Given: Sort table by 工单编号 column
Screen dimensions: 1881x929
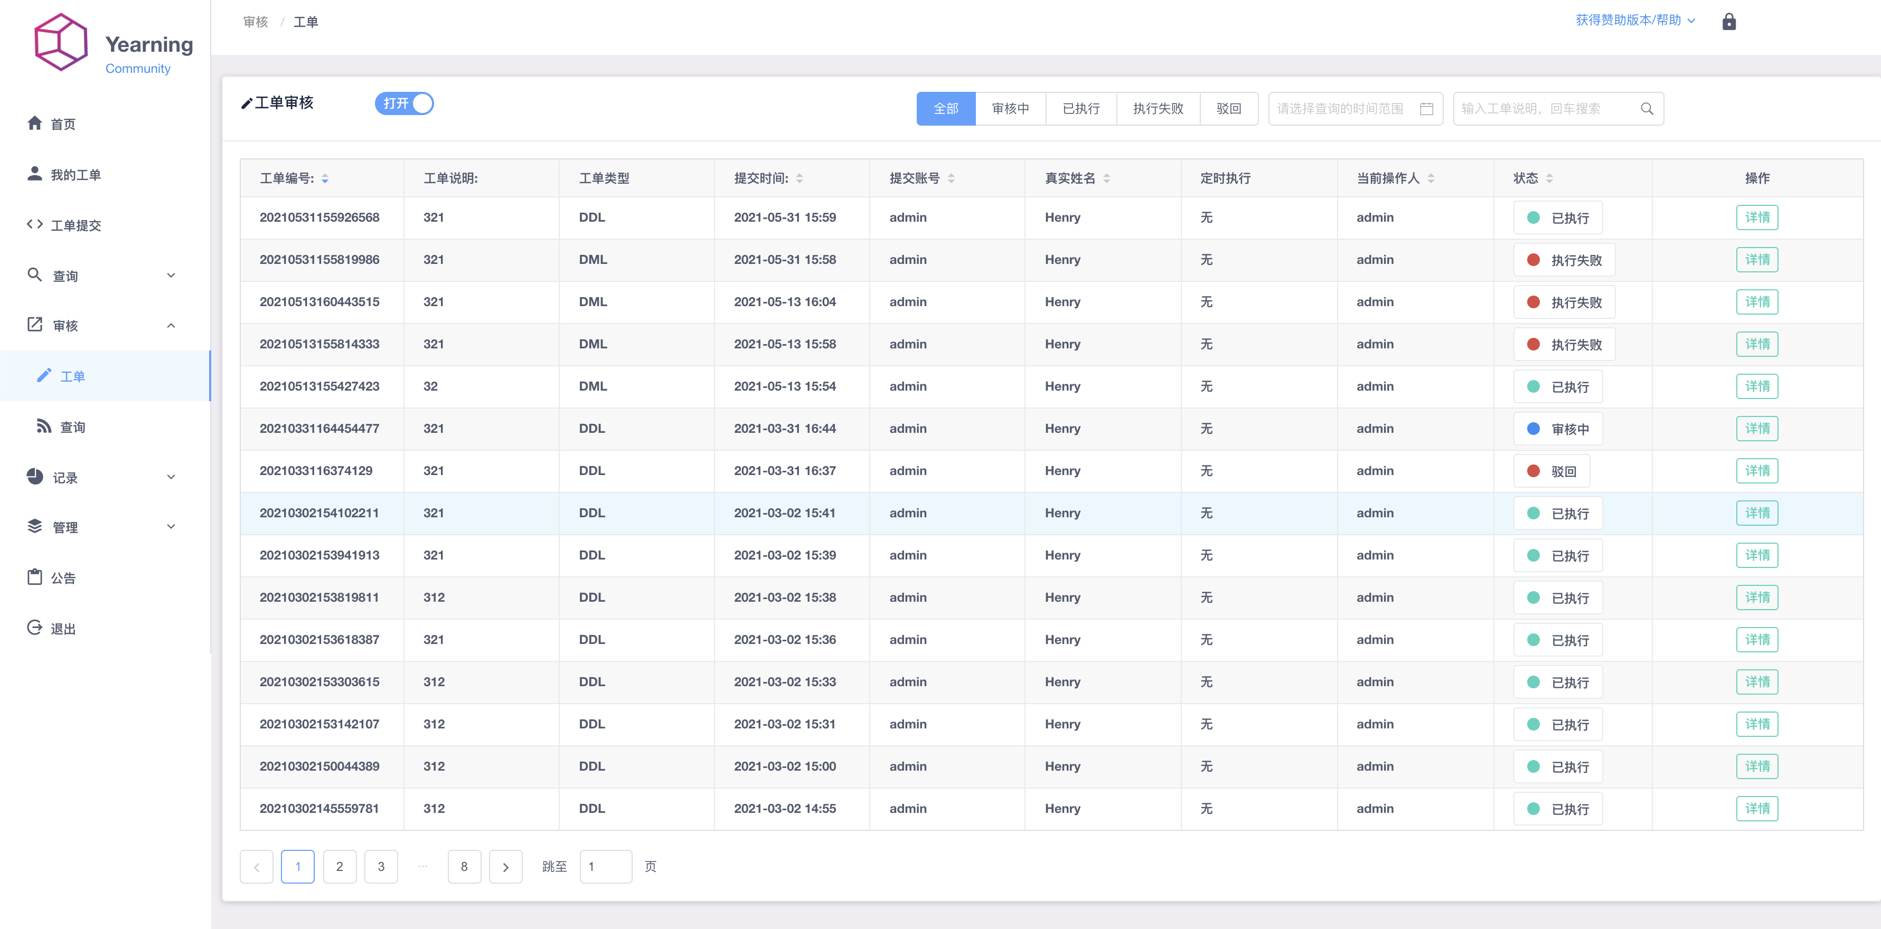Looking at the screenshot, I should tap(325, 178).
